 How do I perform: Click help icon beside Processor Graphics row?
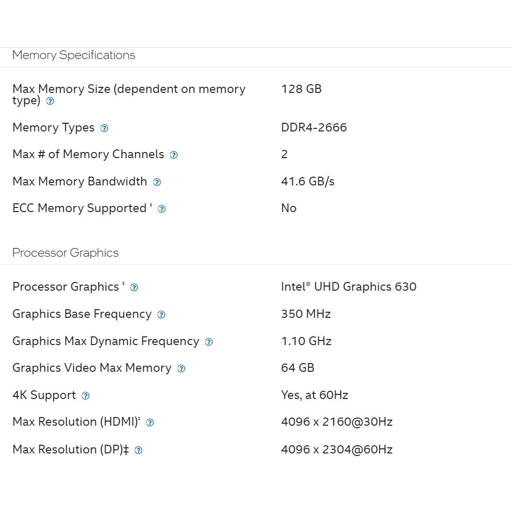pos(134,288)
